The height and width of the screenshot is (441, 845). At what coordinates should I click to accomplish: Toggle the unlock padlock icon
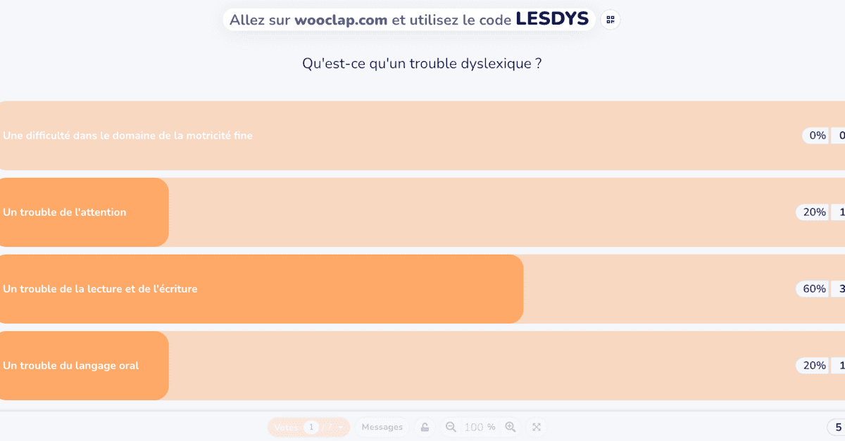point(425,427)
